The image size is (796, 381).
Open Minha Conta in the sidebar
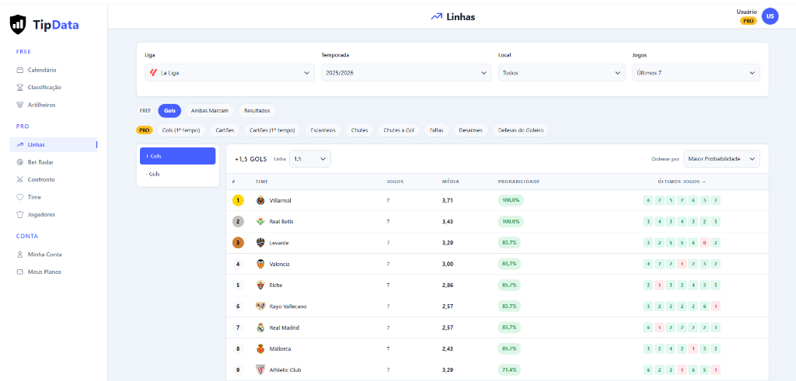54,255
